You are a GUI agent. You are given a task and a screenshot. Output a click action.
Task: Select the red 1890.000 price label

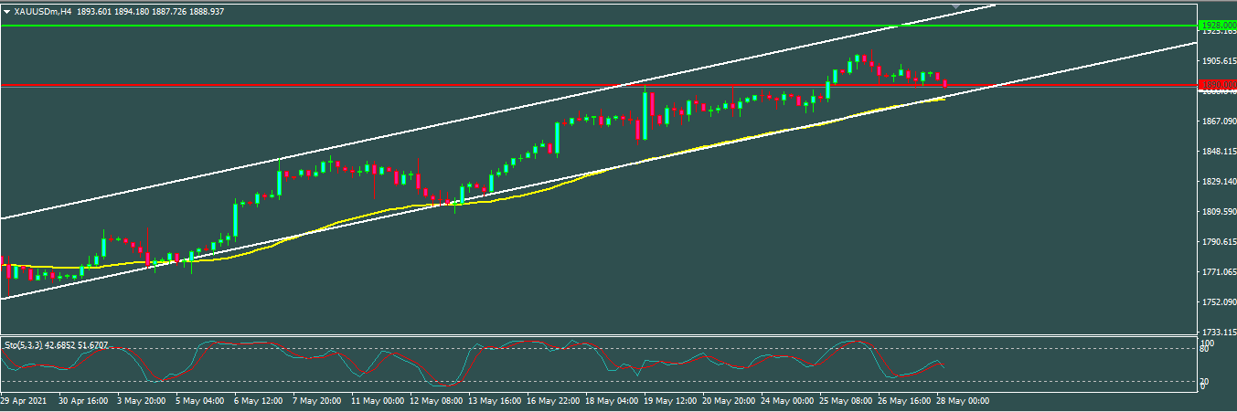(x=1217, y=85)
